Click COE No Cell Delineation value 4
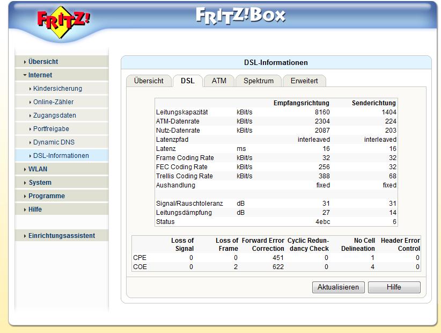 coord(372,267)
